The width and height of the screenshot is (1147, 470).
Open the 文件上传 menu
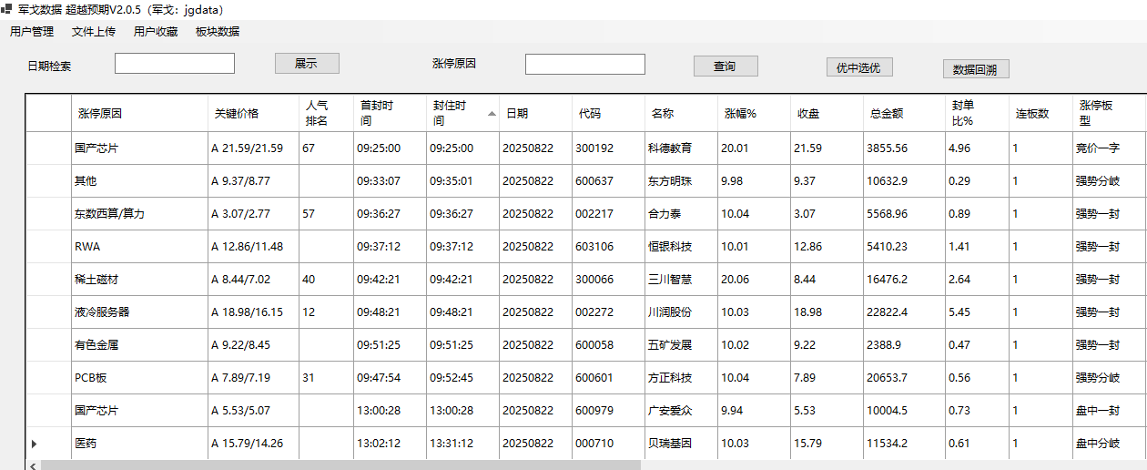(94, 32)
